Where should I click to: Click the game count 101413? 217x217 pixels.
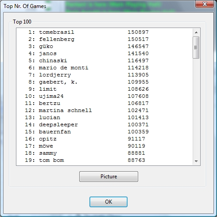138,117
